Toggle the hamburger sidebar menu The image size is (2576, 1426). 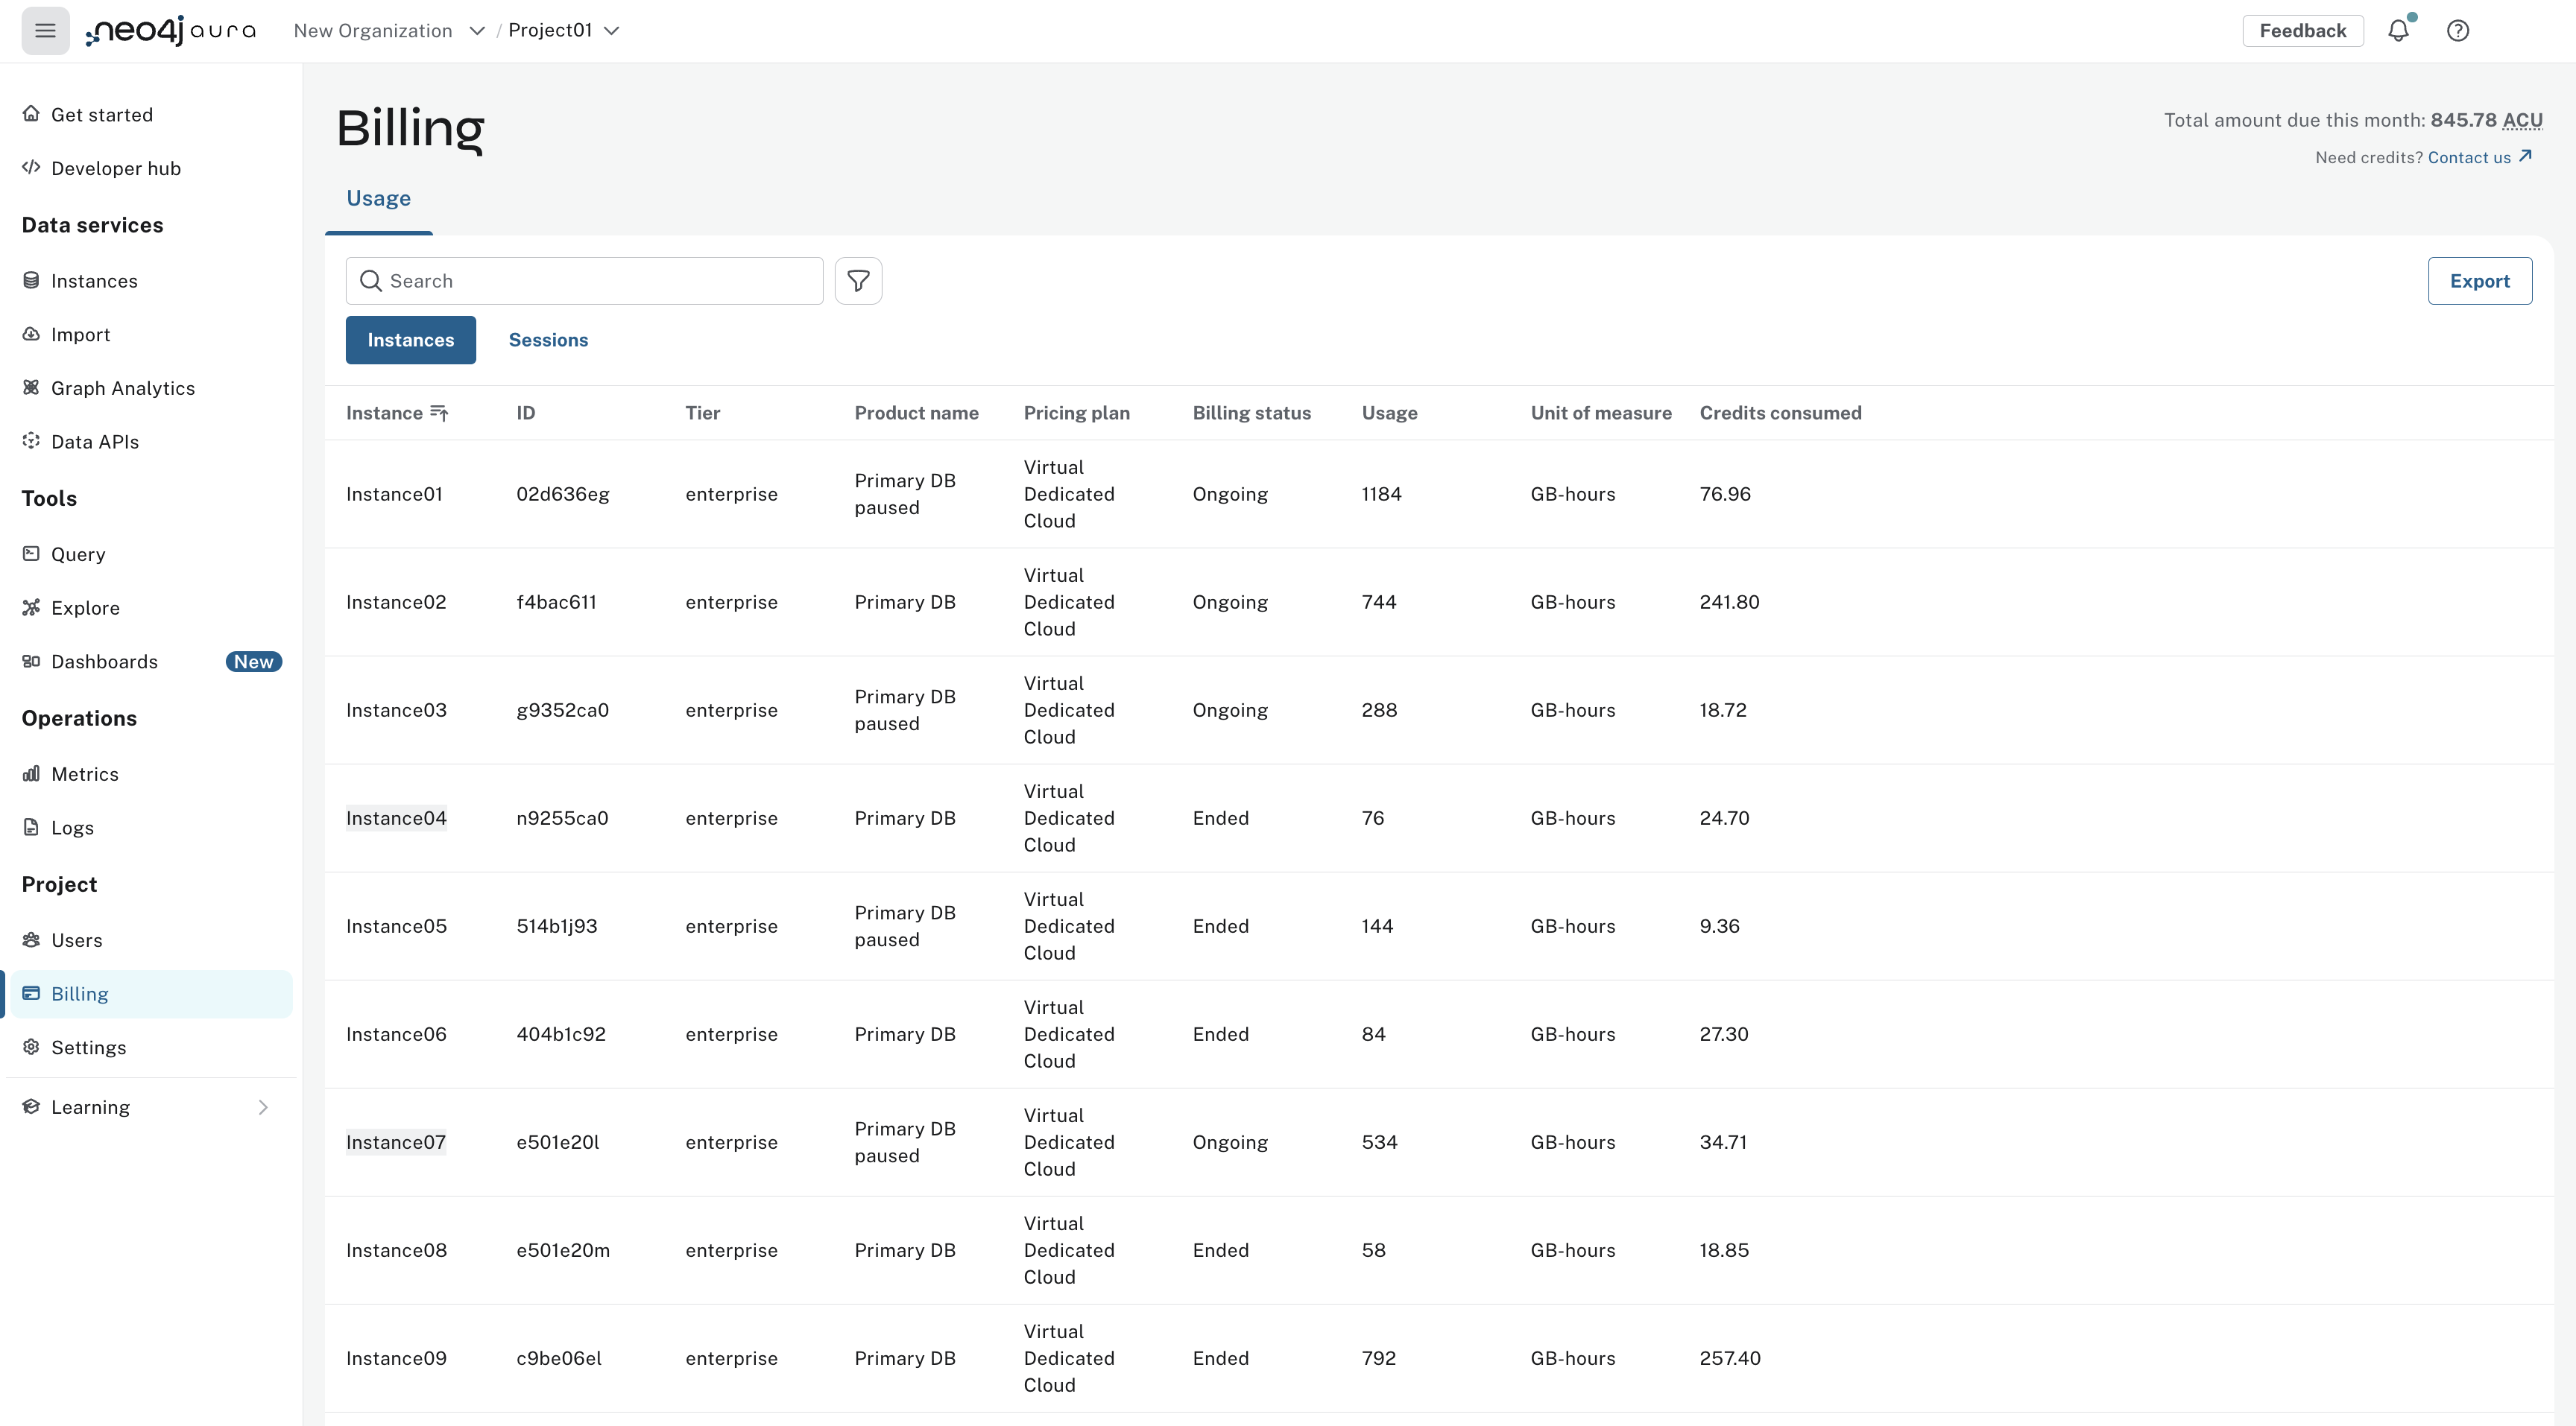coord(45,31)
